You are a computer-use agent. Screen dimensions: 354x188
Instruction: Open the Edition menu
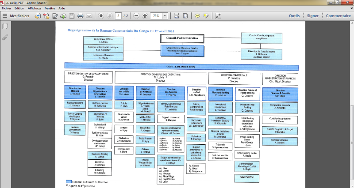click(19, 8)
